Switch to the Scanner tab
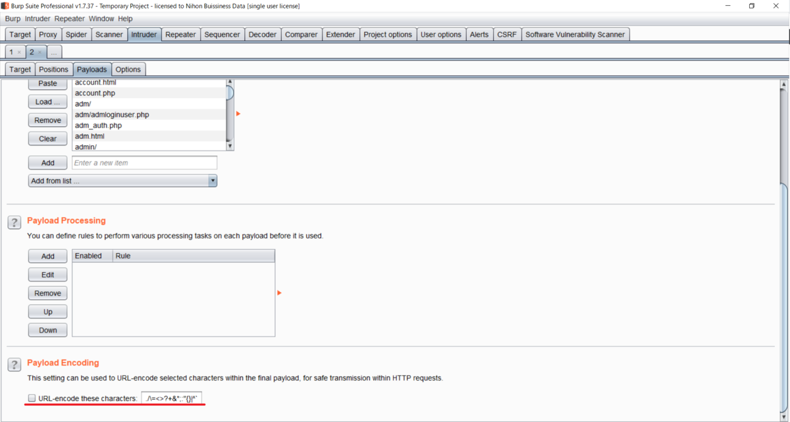Screen dimensions: 790x422 [109, 35]
